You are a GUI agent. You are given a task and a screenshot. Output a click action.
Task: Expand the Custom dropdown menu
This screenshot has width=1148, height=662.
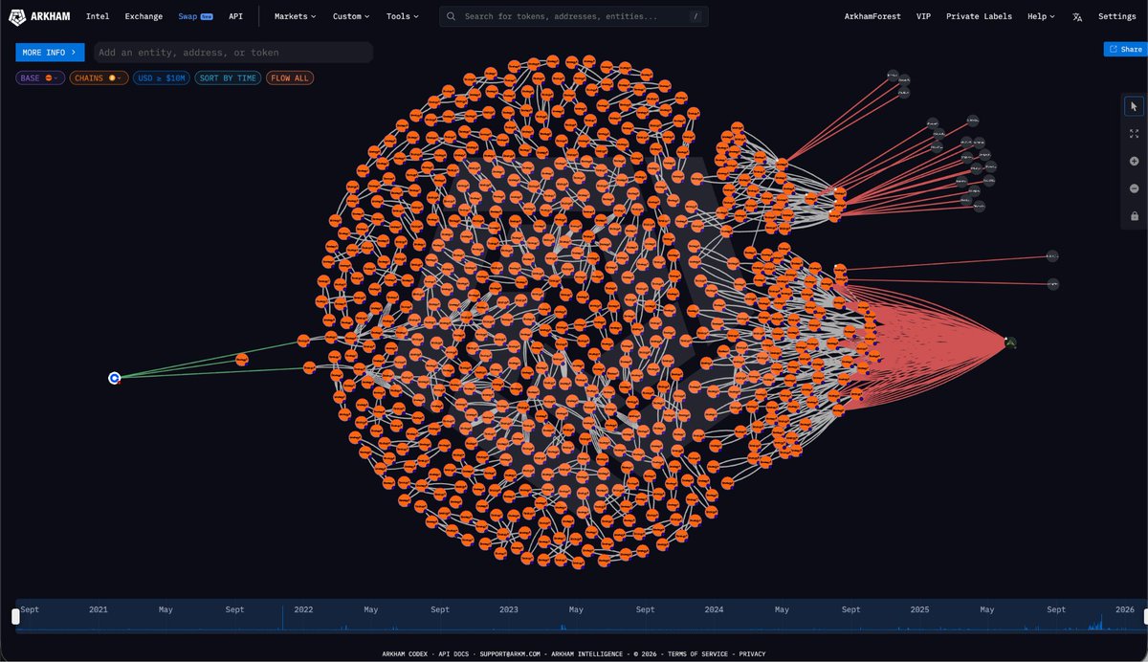(351, 16)
